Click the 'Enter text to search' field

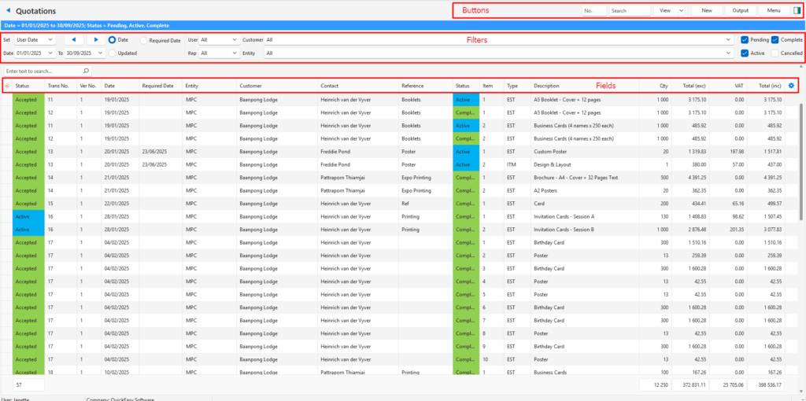pos(43,71)
